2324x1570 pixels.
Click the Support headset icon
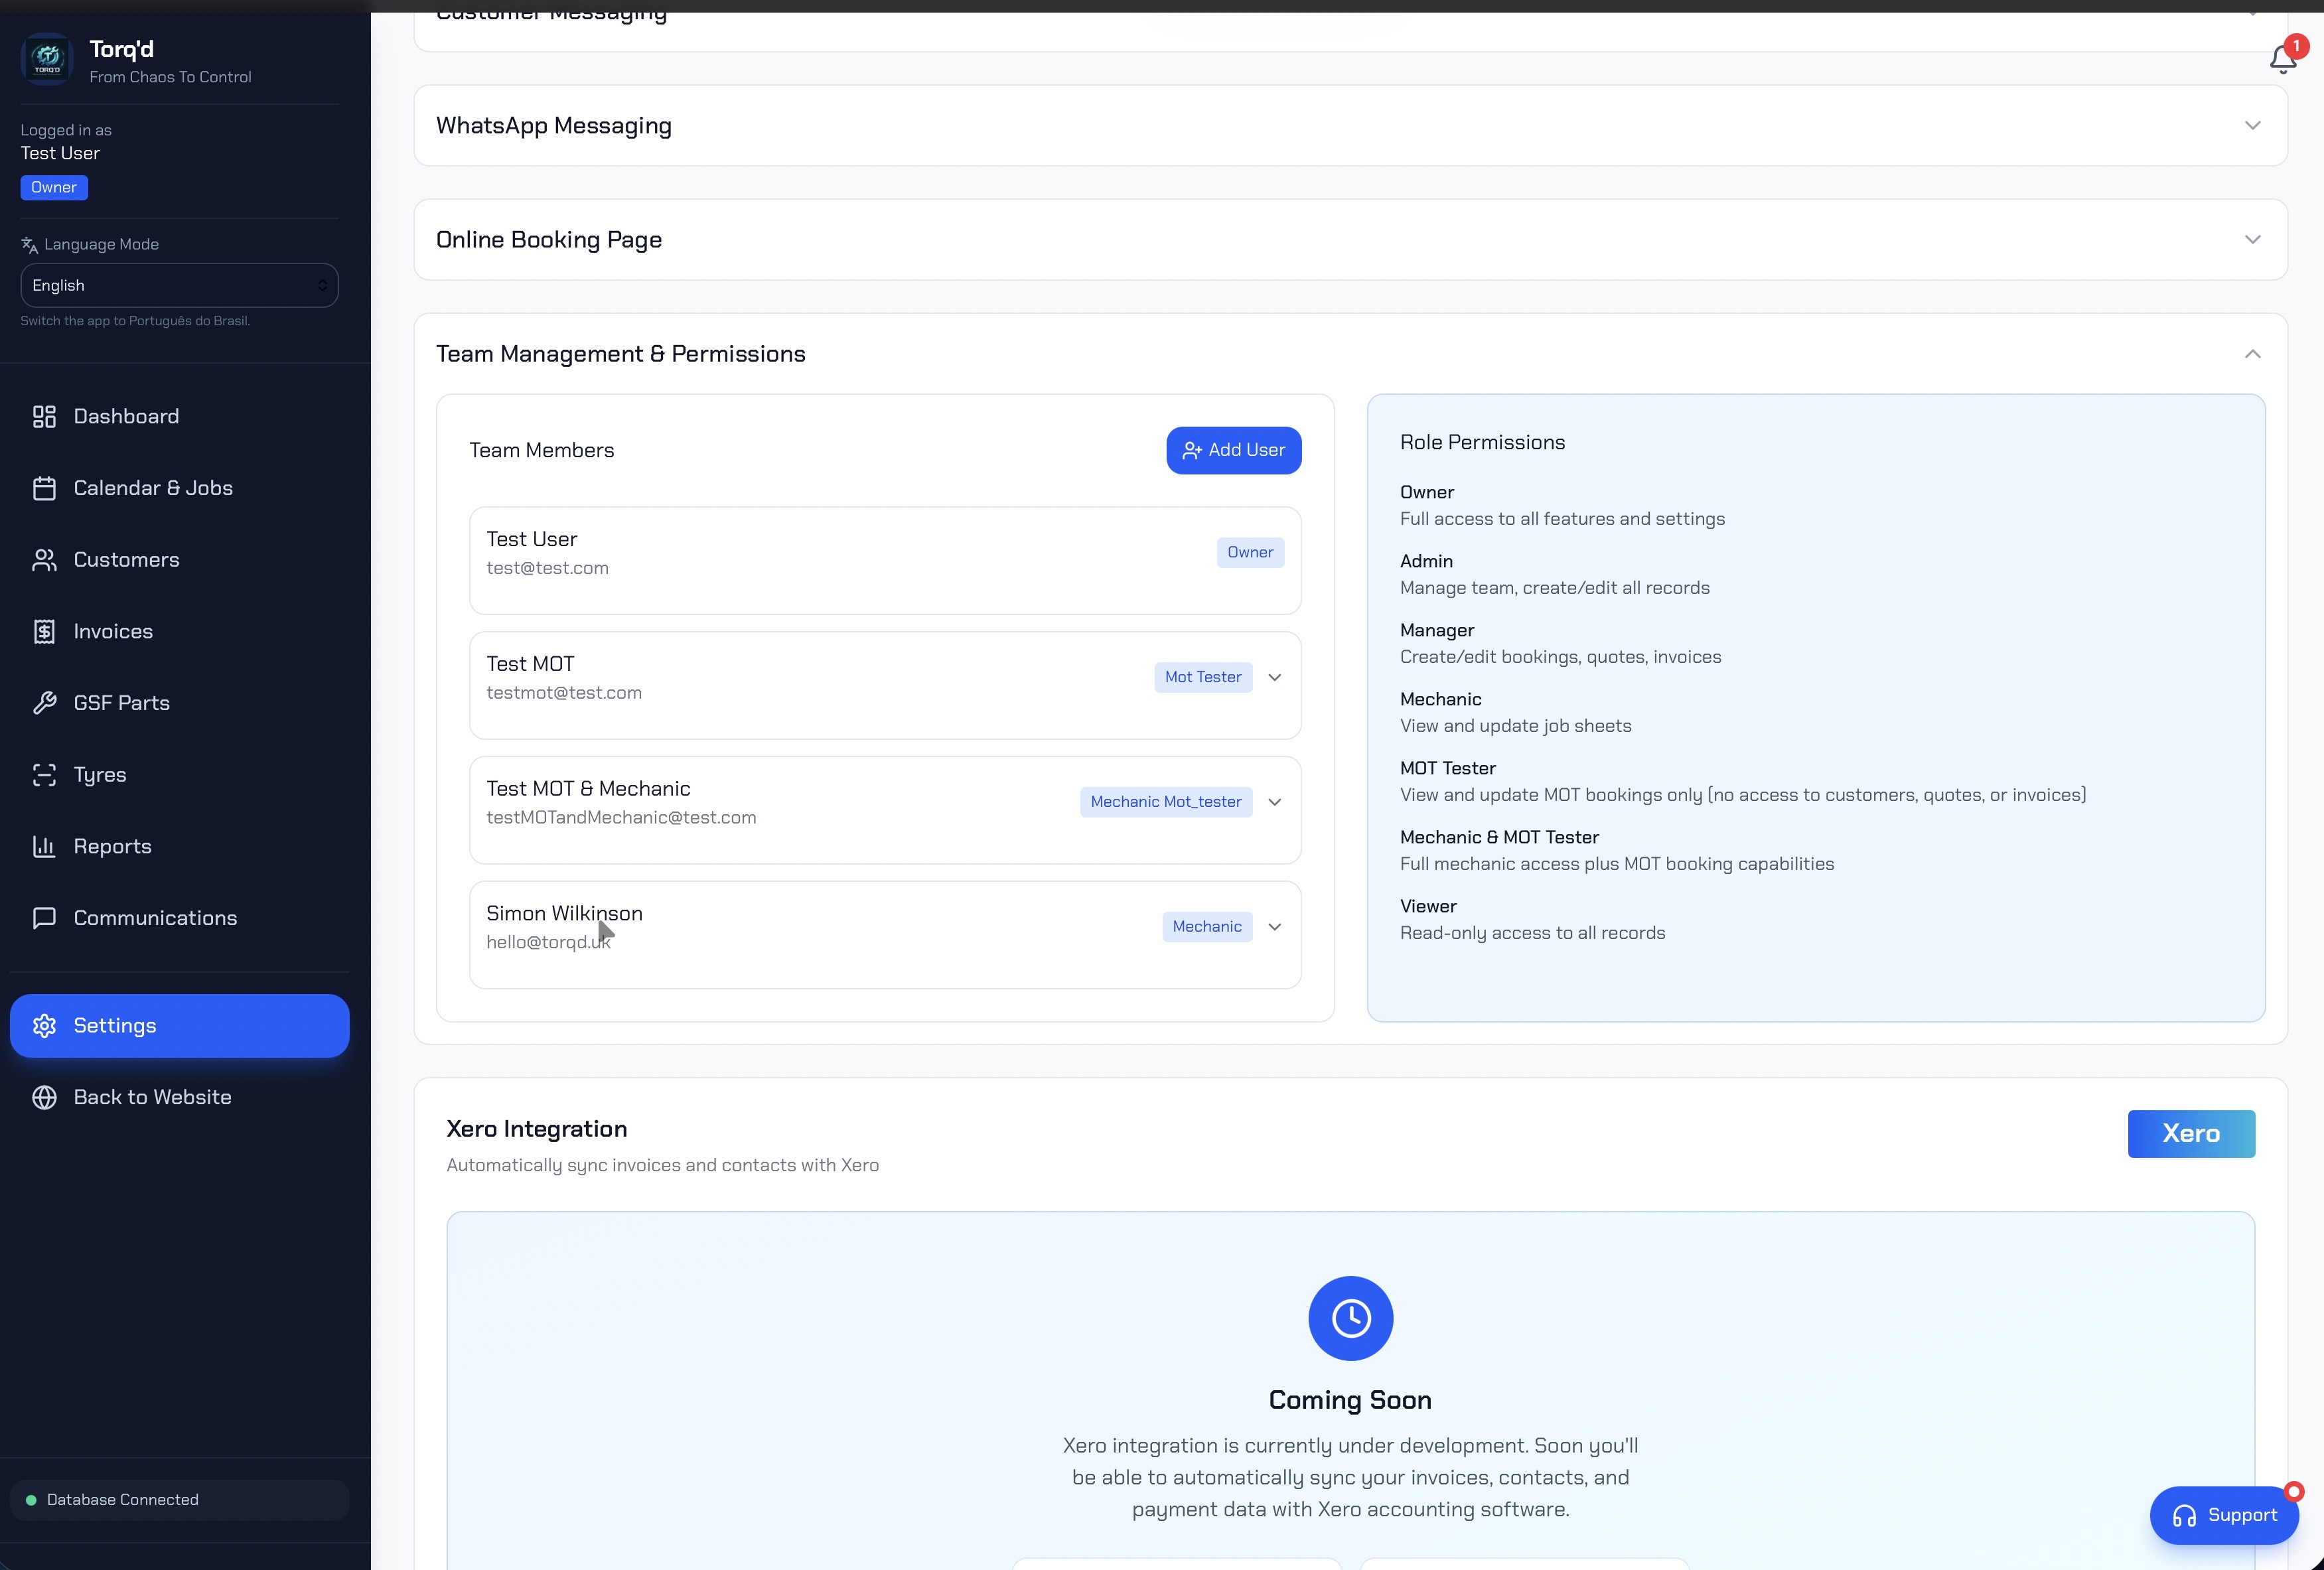[x=2184, y=1516]
